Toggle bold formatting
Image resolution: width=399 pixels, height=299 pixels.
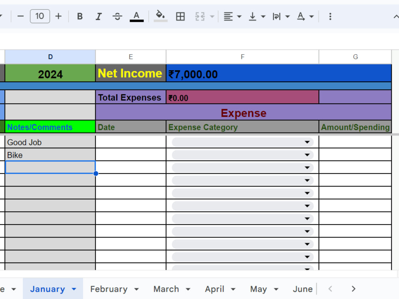click(80, 16)
